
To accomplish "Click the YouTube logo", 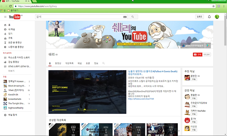I will point(15,17).
